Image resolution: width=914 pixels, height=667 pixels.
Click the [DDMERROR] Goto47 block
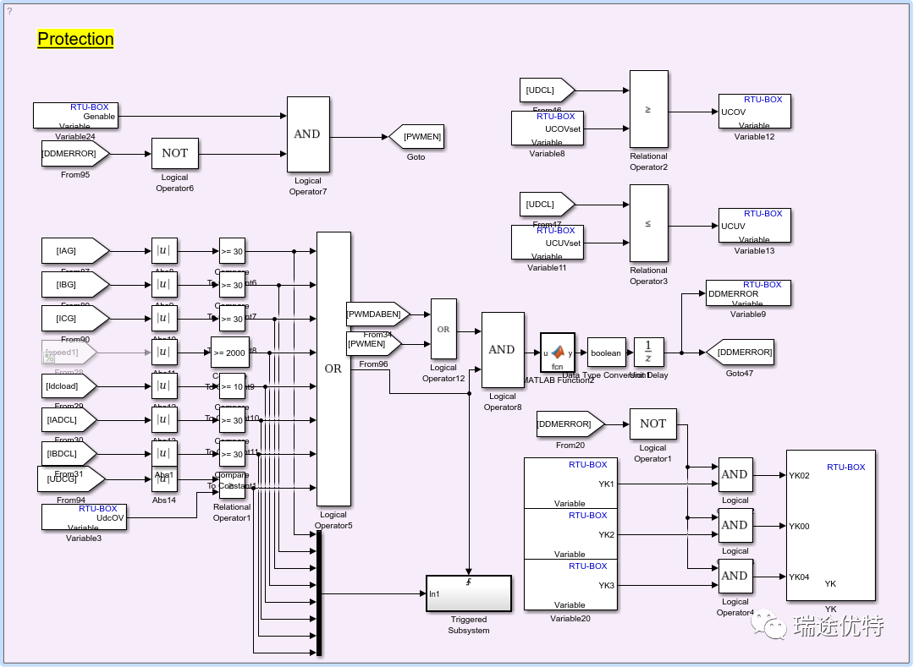pyautogui.click(x=740, y=352)
